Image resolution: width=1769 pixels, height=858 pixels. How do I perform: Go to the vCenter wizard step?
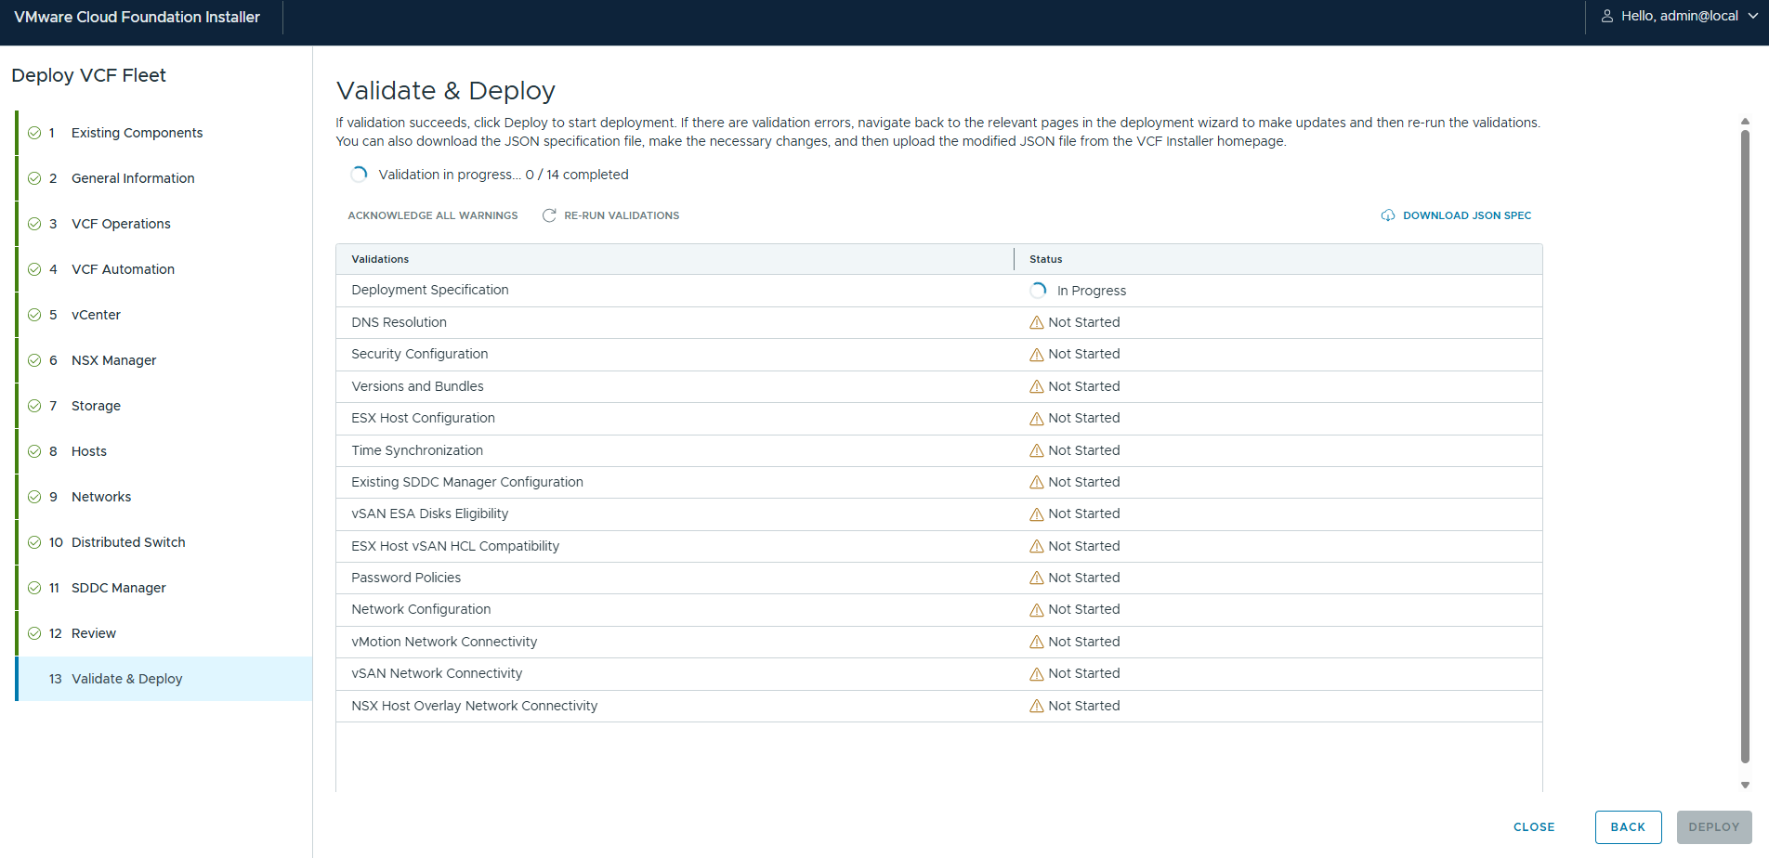click(96, 315)
